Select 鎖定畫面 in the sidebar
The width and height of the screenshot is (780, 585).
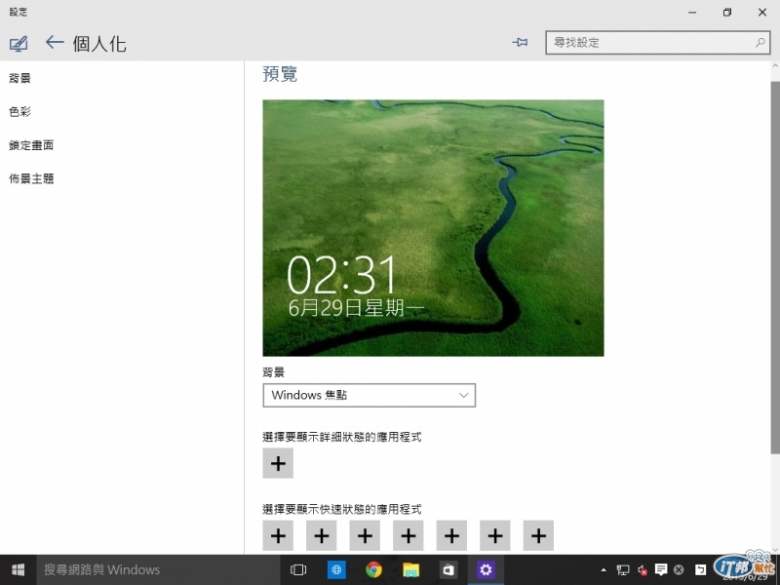click(31, 145)
